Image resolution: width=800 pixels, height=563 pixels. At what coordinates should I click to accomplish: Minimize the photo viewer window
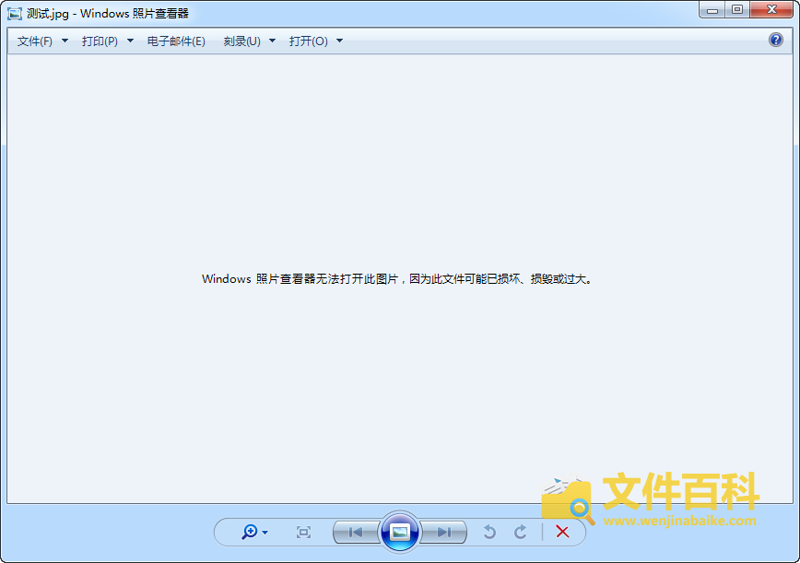712,10
